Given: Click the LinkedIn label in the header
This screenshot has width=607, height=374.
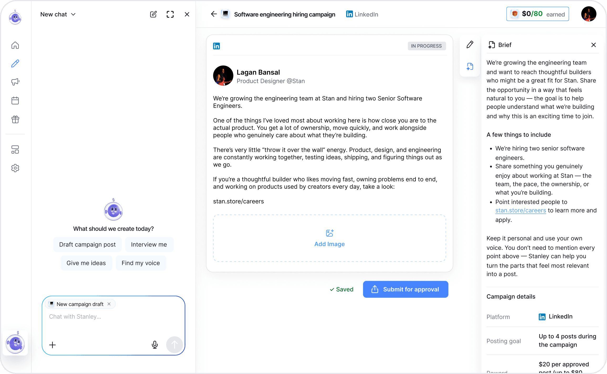Looking at the screenshot, I should (x=362, y=14).
